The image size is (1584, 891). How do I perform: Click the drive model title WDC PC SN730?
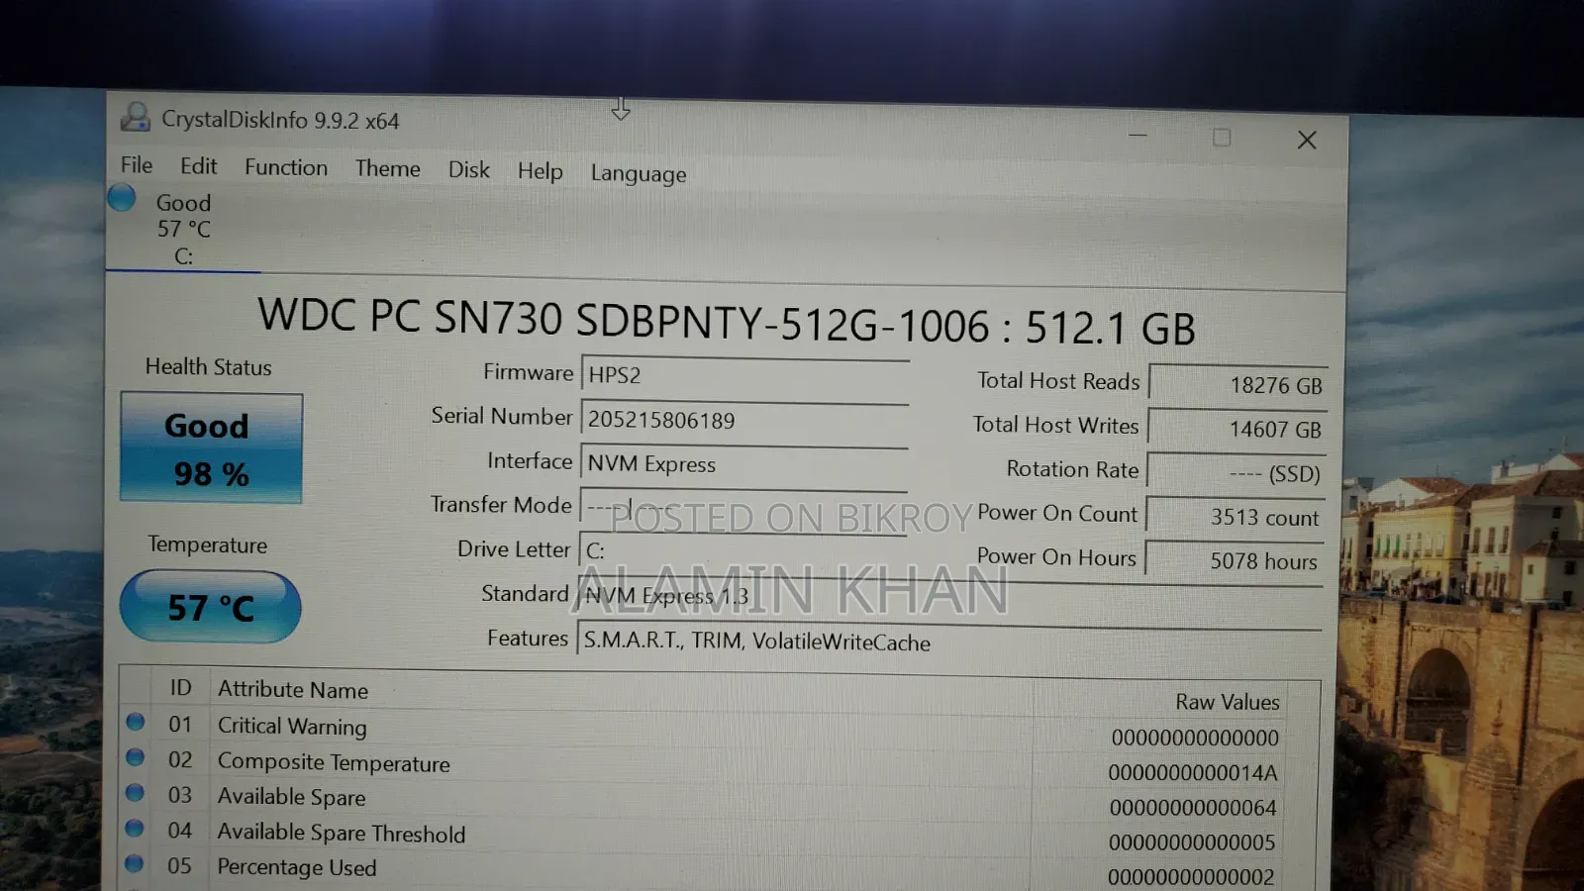coord(727,322)
